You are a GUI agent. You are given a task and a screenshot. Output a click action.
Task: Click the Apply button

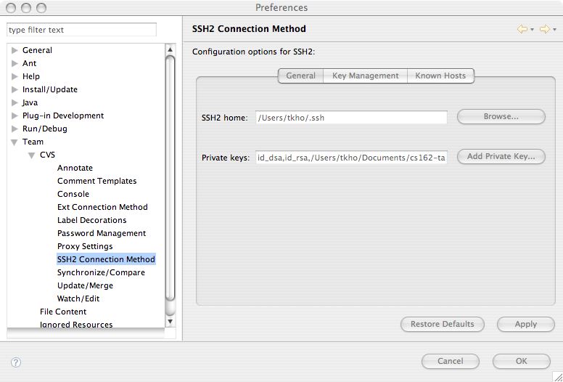click(525, 324)
